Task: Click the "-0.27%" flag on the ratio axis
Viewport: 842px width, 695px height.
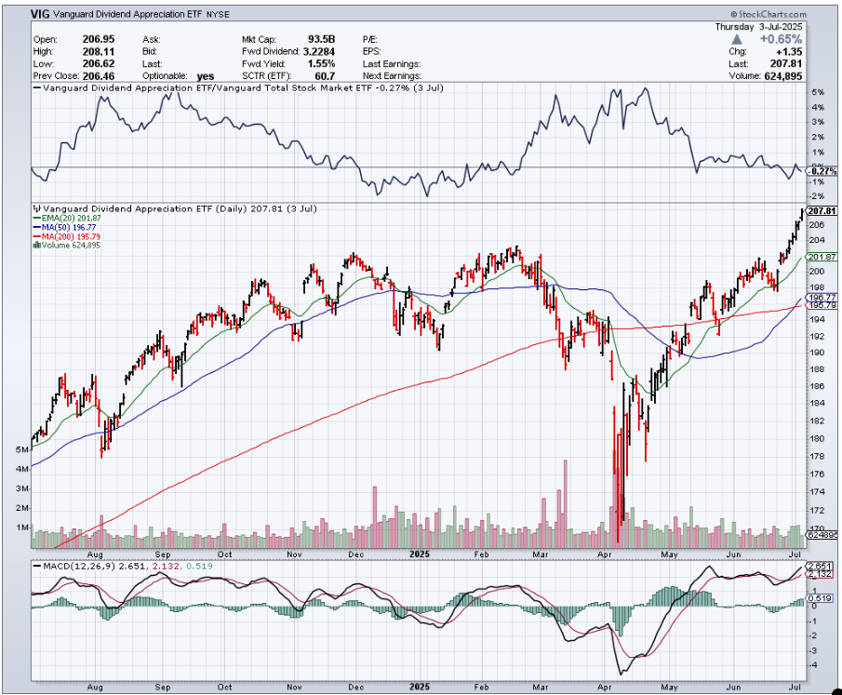Action: (822, 171)
